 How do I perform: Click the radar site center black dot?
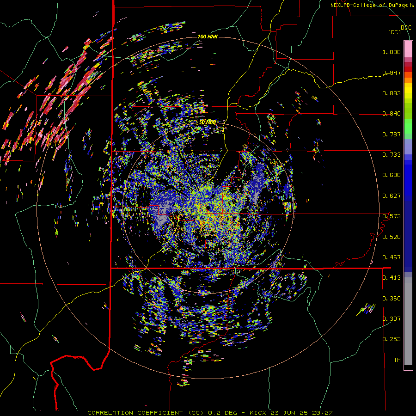pyautogui.click(x=208, y=208)
